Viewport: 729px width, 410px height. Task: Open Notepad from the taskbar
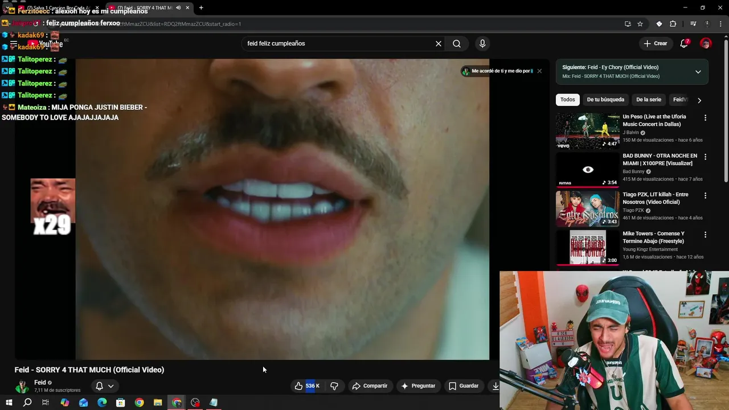214,403
